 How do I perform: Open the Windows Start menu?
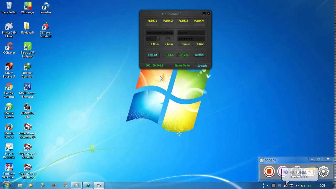[x=6, y=185]
